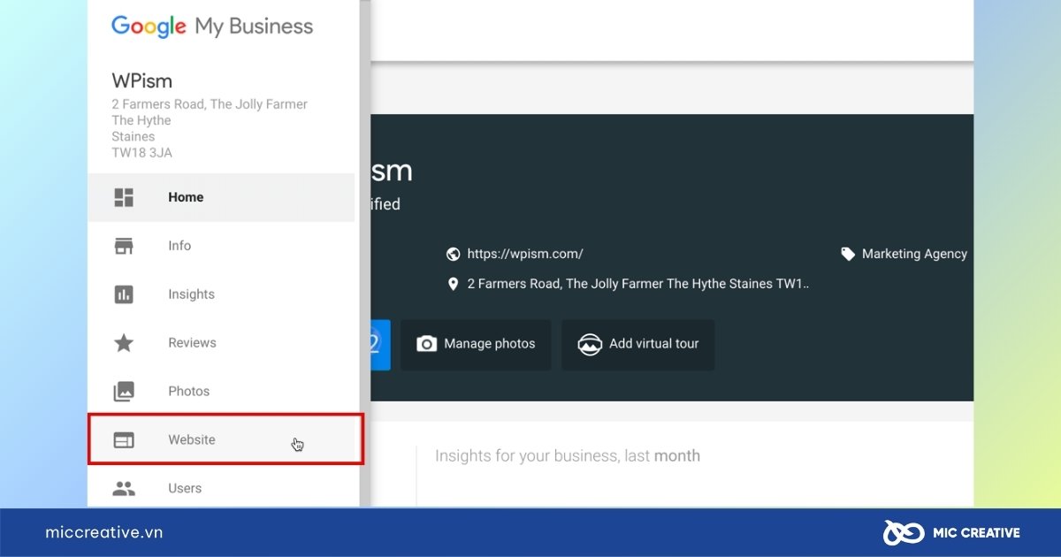Click the TW18 3JA postcode text

(141, 153)
